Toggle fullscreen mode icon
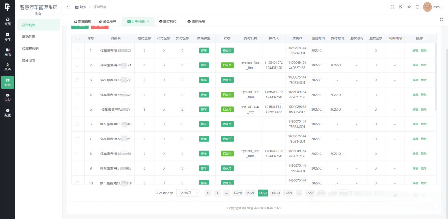Image resolution: width=448 pixels, height=219 pixels. (x=392, y=7)
